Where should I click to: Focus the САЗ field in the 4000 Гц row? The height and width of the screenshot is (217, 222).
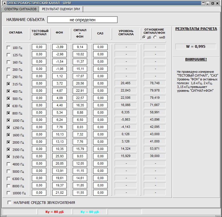coord(100,163)
